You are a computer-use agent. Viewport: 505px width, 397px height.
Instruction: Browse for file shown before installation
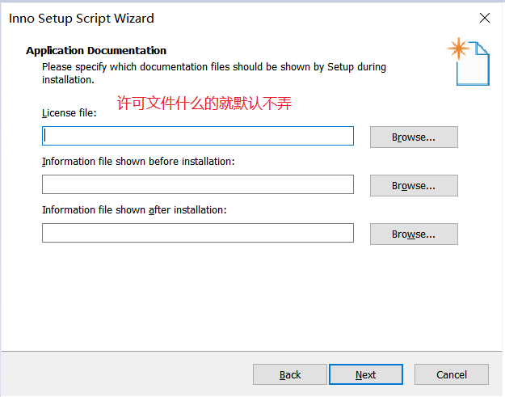tap(414, 186)
